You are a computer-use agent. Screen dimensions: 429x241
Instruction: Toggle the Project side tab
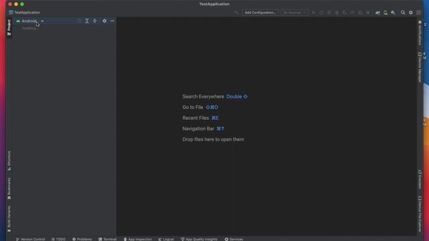9,27
